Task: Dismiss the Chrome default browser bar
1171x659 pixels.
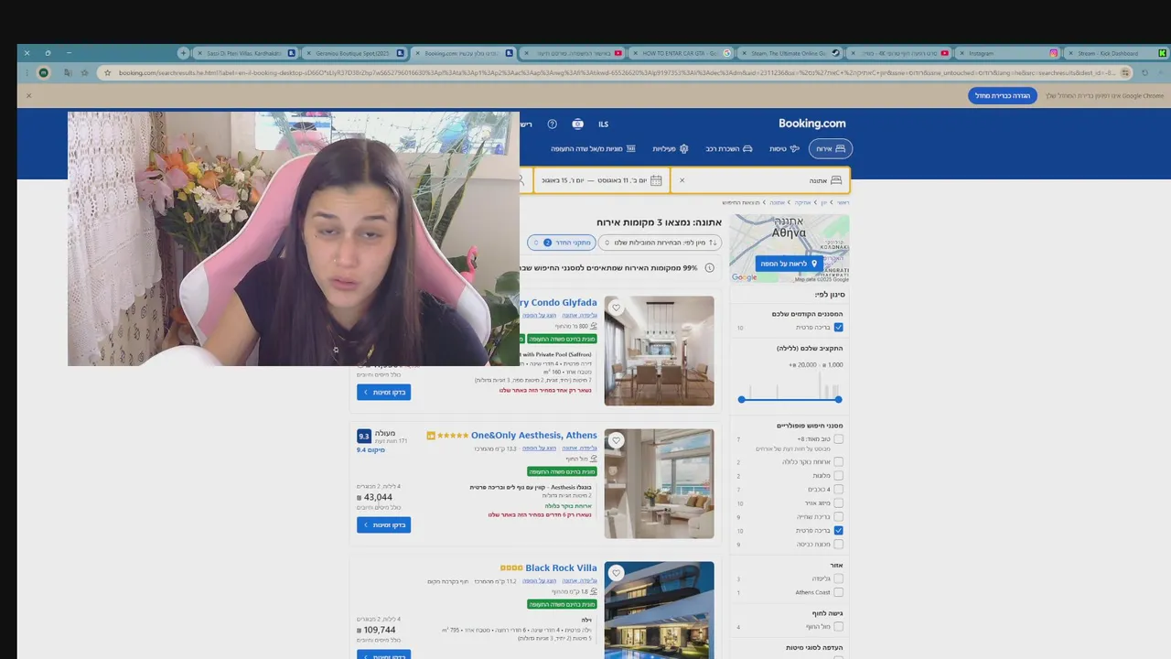Action: [x=28, y=95]
